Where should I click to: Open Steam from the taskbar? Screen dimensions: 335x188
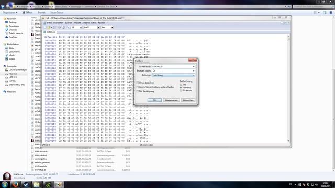pyautogui.click(x=26, y=184)
